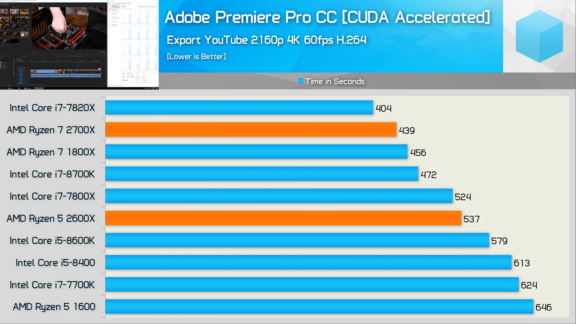Click the Intel Core i7-7820X label
576x324 pixels.
click(x=52, y=108)
